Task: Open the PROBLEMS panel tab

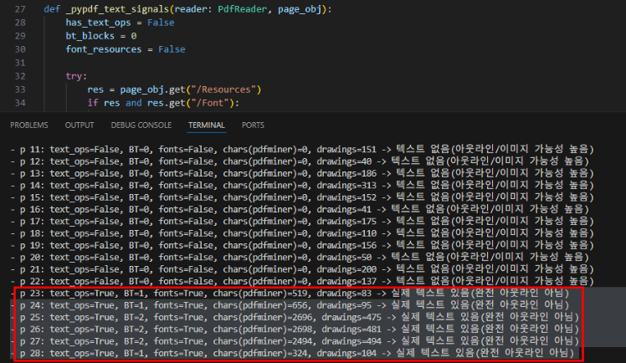Action: [x=29, y=125]
